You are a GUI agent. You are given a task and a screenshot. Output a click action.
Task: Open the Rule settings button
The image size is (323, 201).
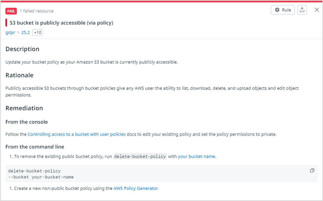tap(283, 10)
